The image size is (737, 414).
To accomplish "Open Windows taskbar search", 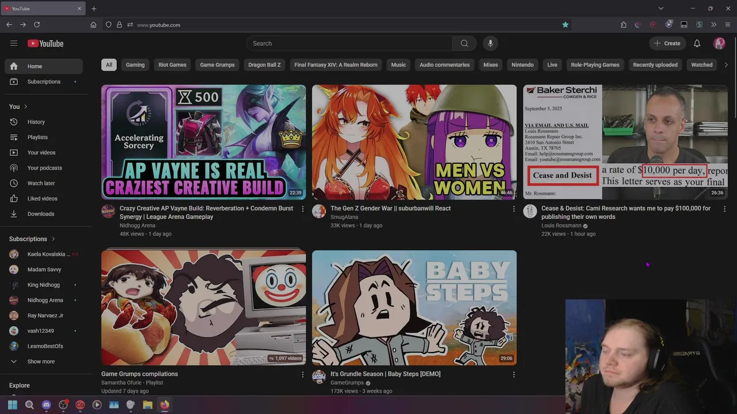I will pyautogui.click(x=29, y=405).
